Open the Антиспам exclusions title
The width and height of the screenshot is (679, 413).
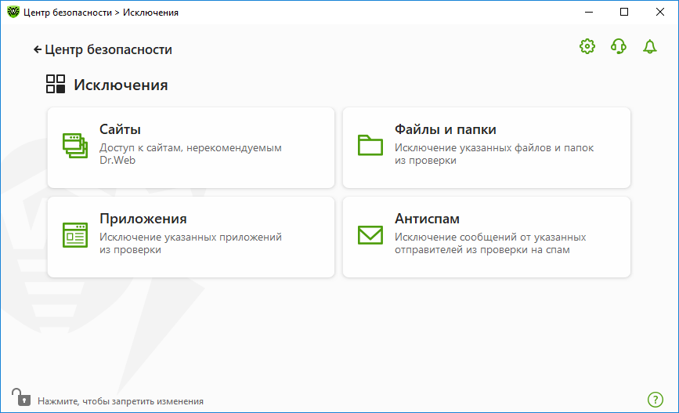tap(427, 219)
